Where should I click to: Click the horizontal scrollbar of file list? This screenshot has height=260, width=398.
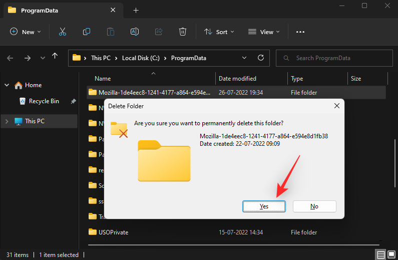(233, 245)
